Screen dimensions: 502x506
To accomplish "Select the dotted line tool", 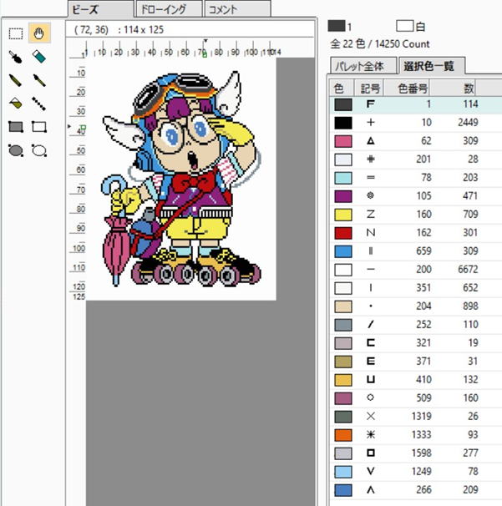I will coord(39,104).
